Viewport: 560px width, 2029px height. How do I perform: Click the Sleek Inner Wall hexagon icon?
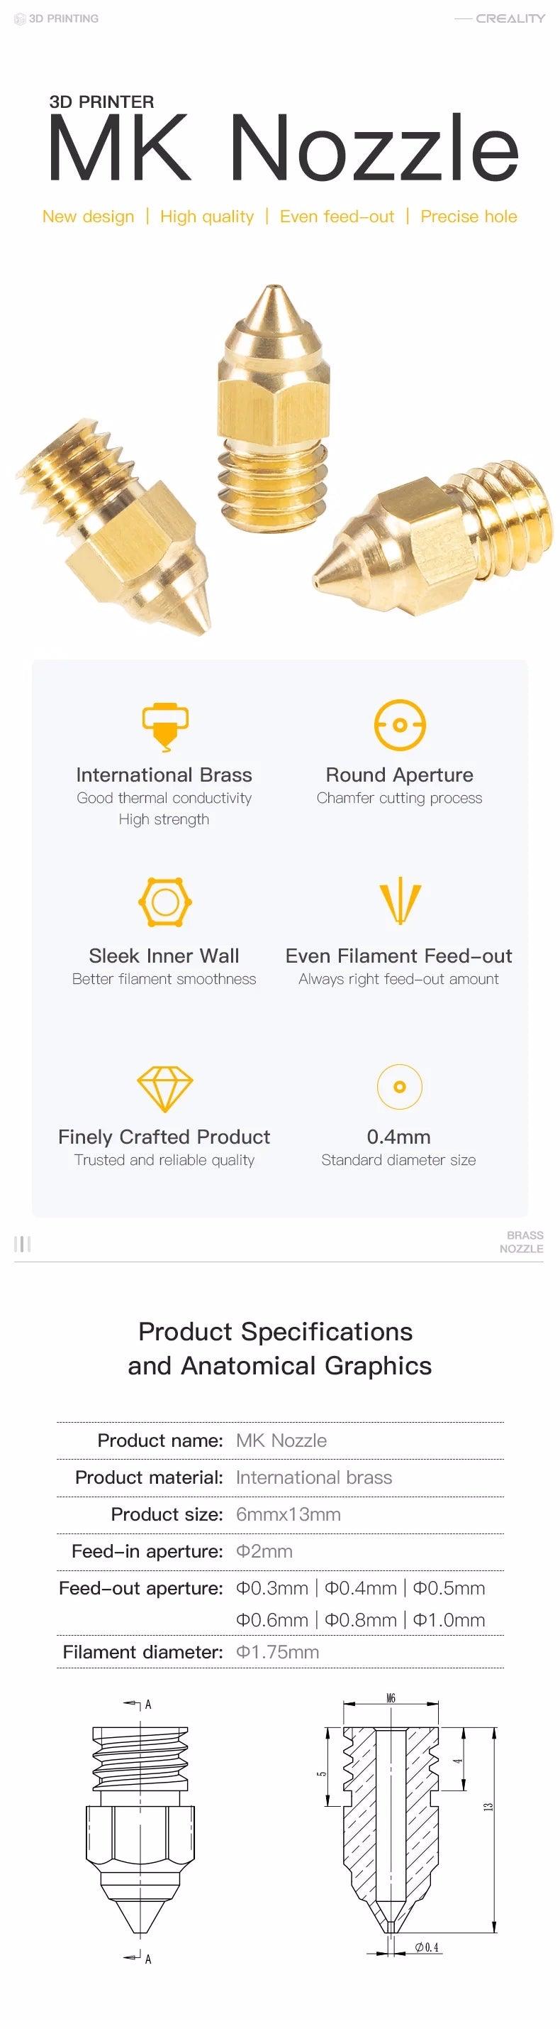click(x=164, y=902)
